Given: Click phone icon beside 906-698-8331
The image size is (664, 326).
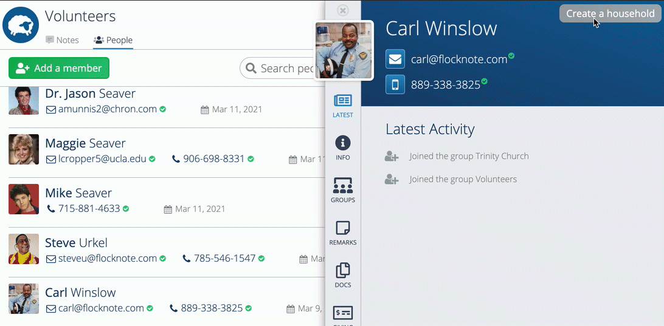Looking at the screenshot, I should click(x=176, y=159).
